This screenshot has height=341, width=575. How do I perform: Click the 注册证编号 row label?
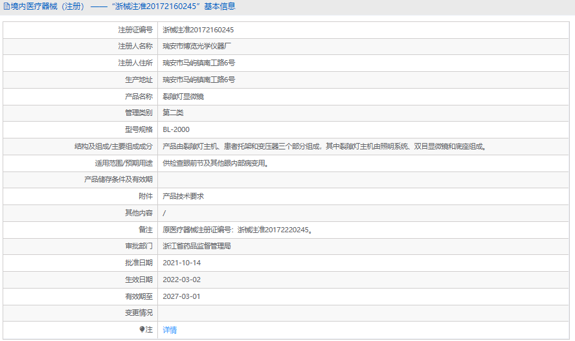pyautogui.click(x=135, y=30)
